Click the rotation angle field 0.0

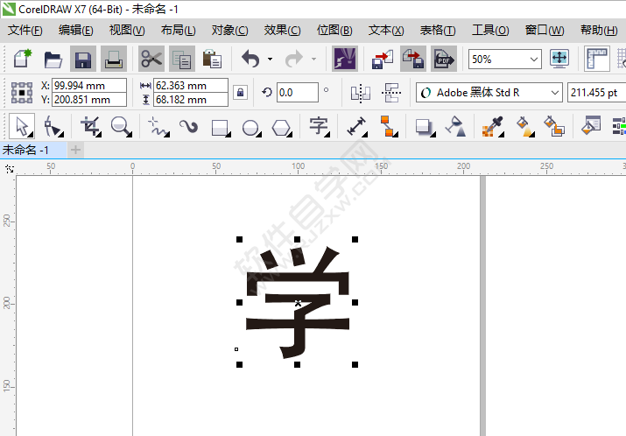(x=298, y=93)
